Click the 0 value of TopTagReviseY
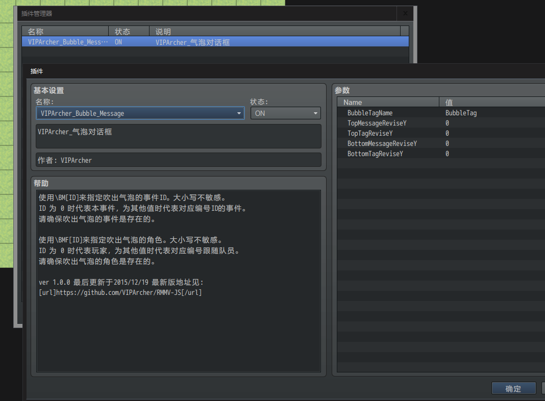Screen dimensions: 545x401 tap(447, 133)
